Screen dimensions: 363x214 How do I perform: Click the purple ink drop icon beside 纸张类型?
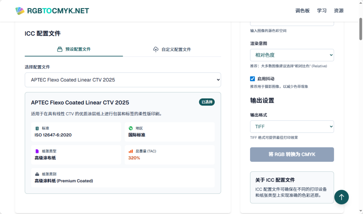[x=37, y=151]
